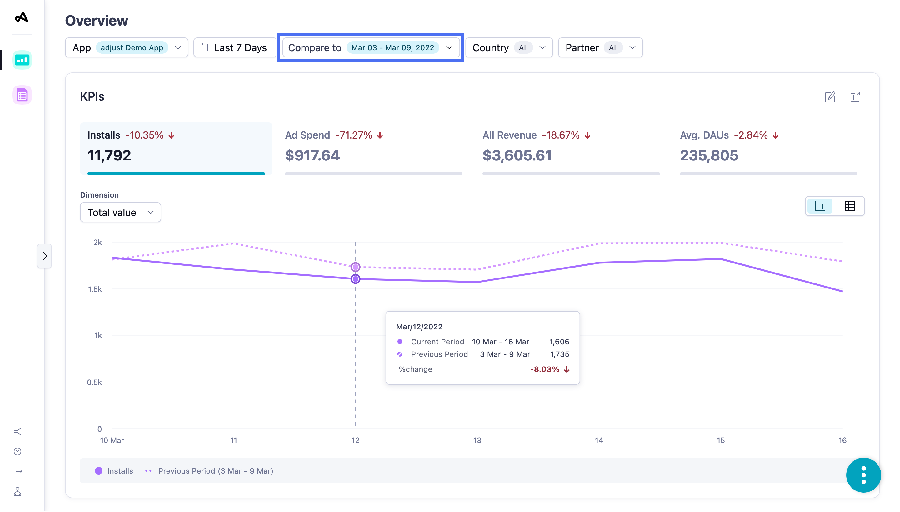The width and height of the screenshot is (900, 512).
Task: Click the logout icon near the sidebar bottom
Action: click(x=17, y=471)
